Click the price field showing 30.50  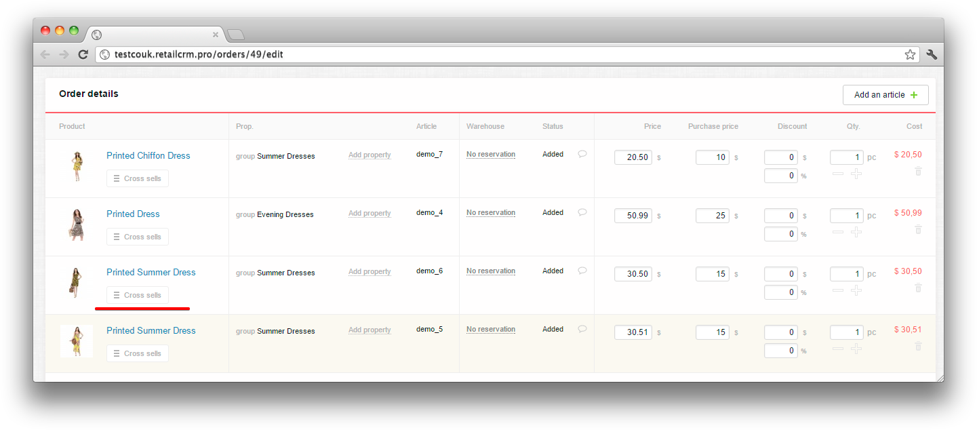click(x=633, y=274)
